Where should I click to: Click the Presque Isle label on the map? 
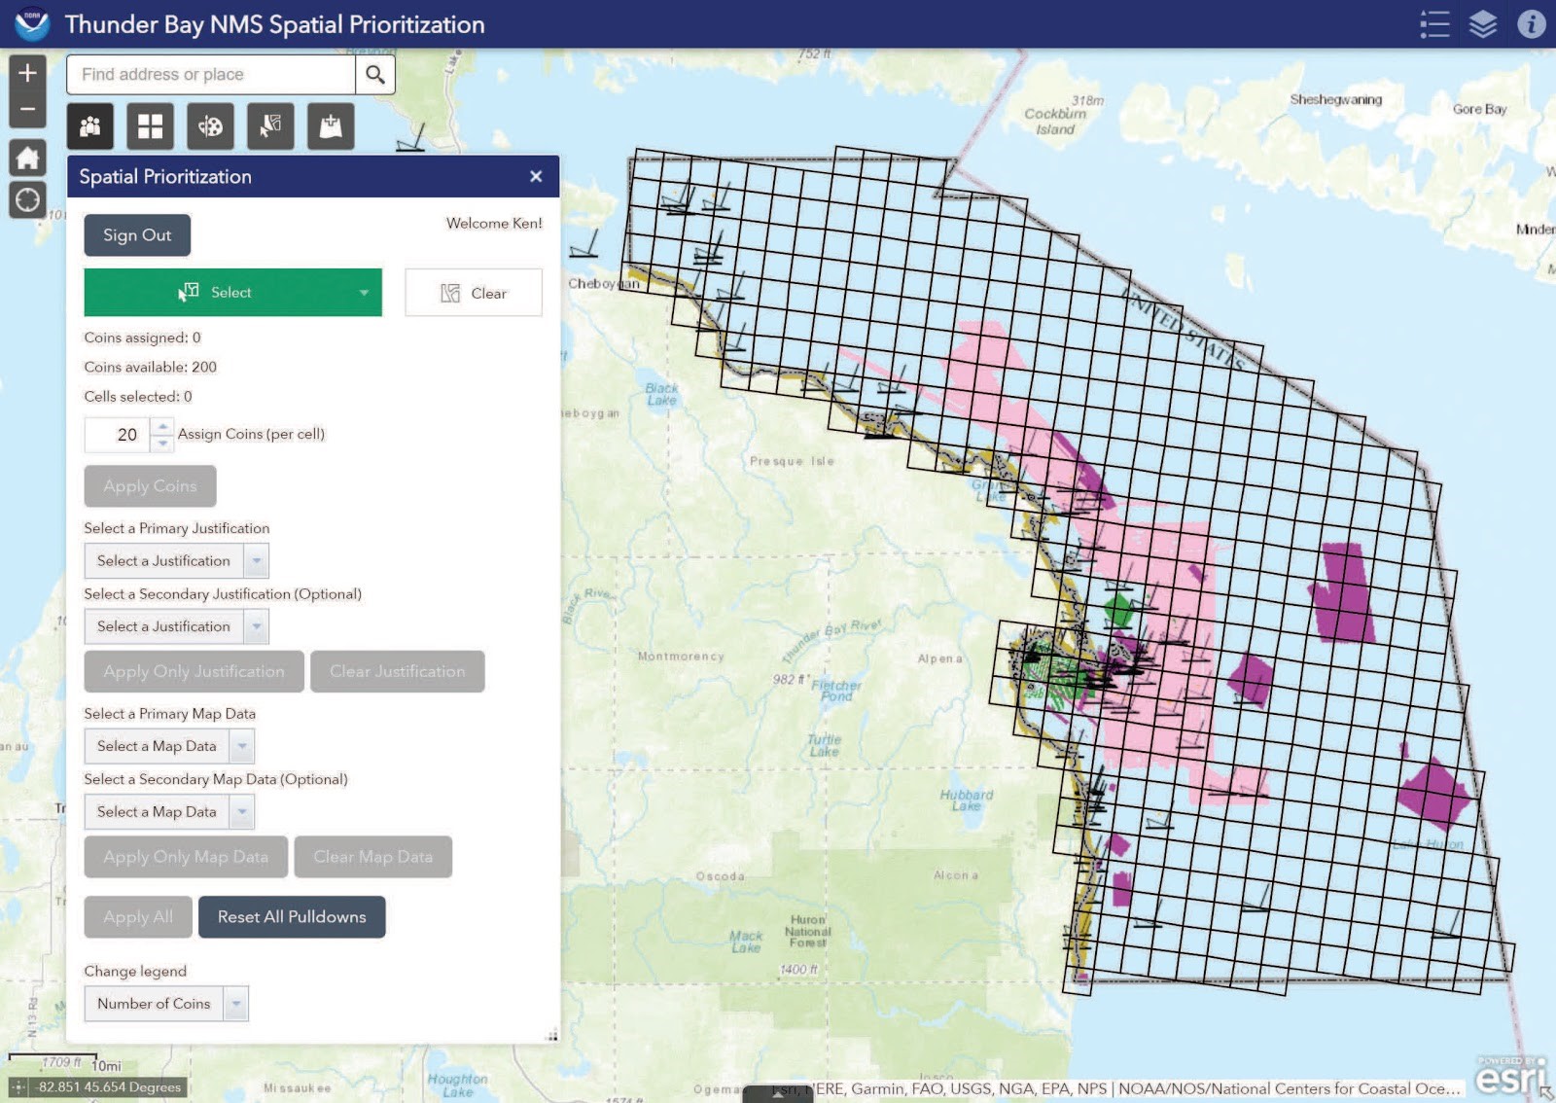point(792,461)
